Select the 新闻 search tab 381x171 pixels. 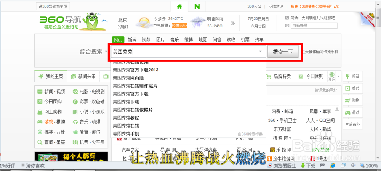[132, 40]
